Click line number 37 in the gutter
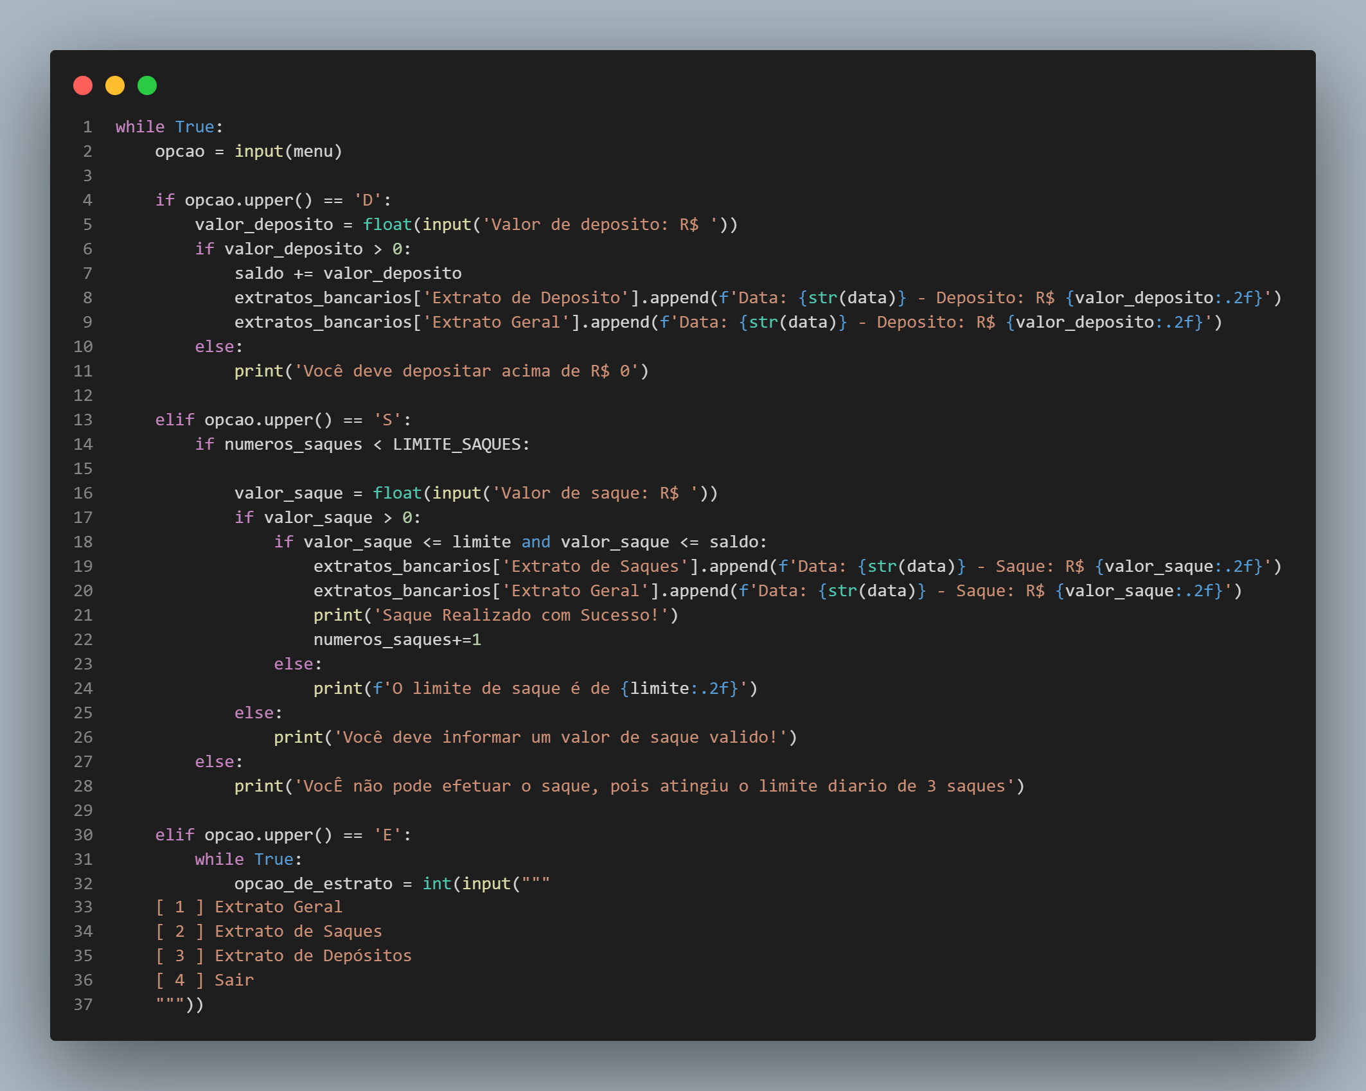1366x1091 pixels. (x=83, y=1004)
